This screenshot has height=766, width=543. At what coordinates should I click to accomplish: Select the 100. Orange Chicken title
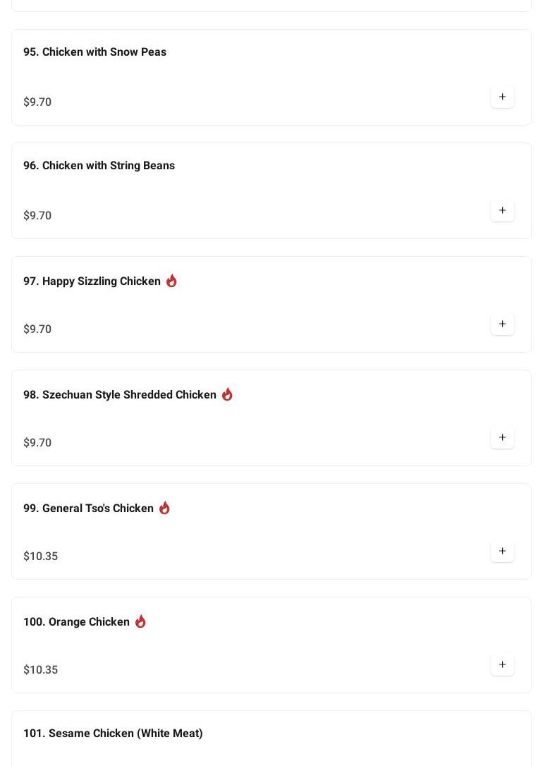(x=76, y=621)
